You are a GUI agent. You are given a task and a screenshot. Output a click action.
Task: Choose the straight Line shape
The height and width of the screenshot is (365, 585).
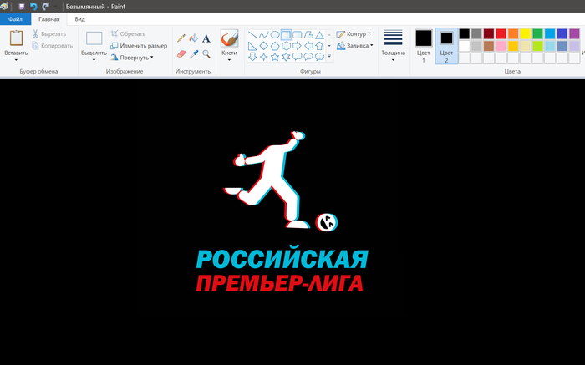click(x=252, y=35)
